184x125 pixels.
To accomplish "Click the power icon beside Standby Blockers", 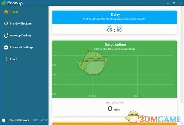I will pos(6,24).
